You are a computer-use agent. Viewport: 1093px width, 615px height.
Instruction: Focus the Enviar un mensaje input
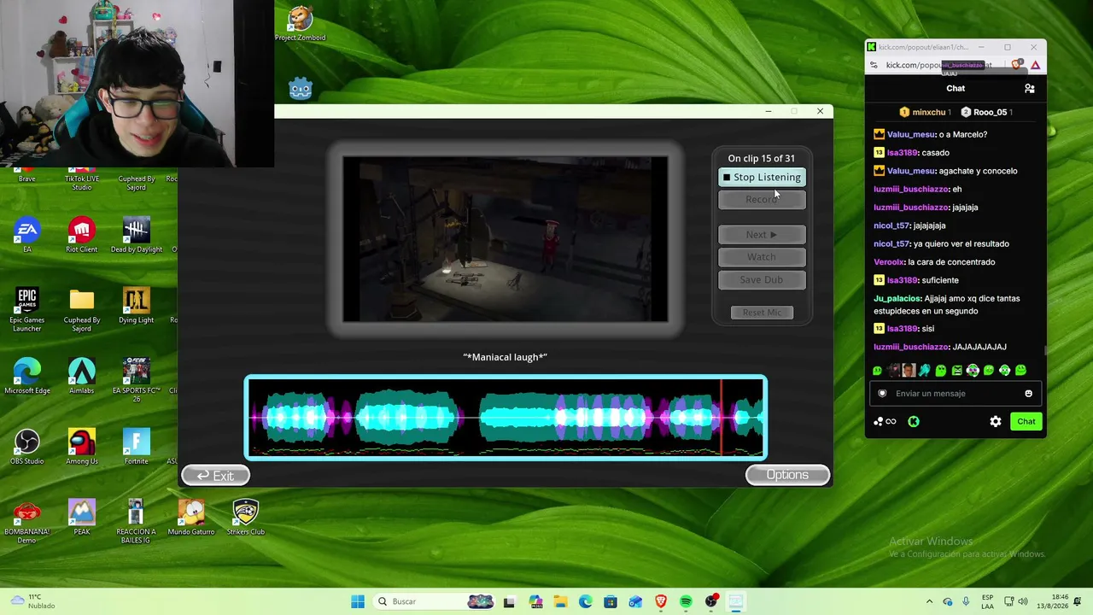pos(955,394)
